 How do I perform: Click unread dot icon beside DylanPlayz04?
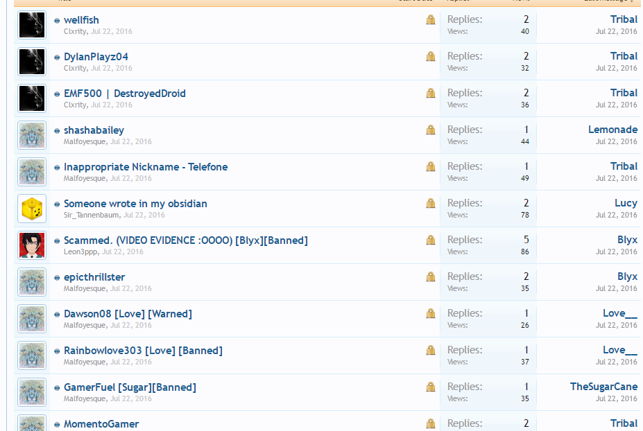pyautogui.click(x=57, y=58)
